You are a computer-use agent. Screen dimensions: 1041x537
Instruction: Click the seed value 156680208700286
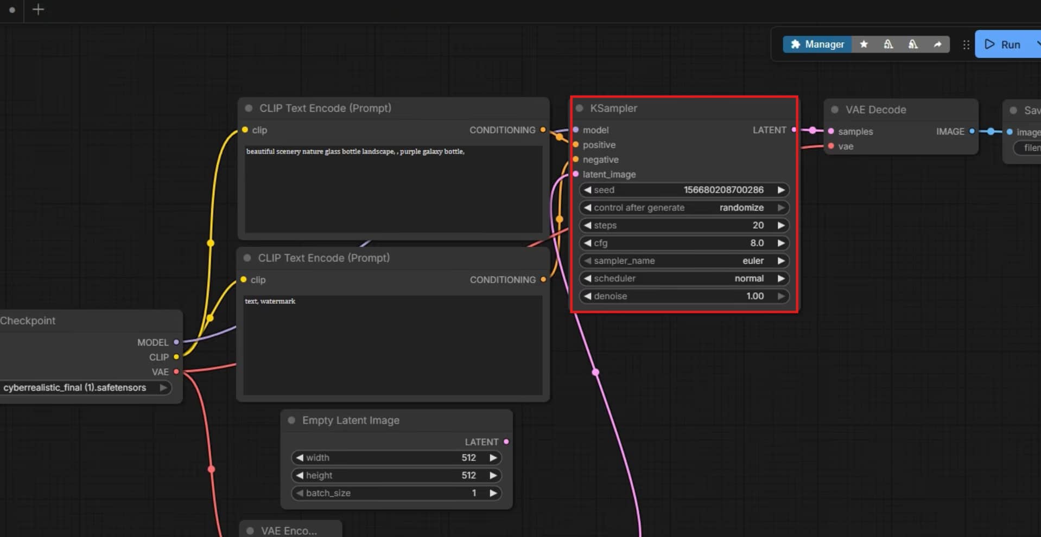coord(723,190)
